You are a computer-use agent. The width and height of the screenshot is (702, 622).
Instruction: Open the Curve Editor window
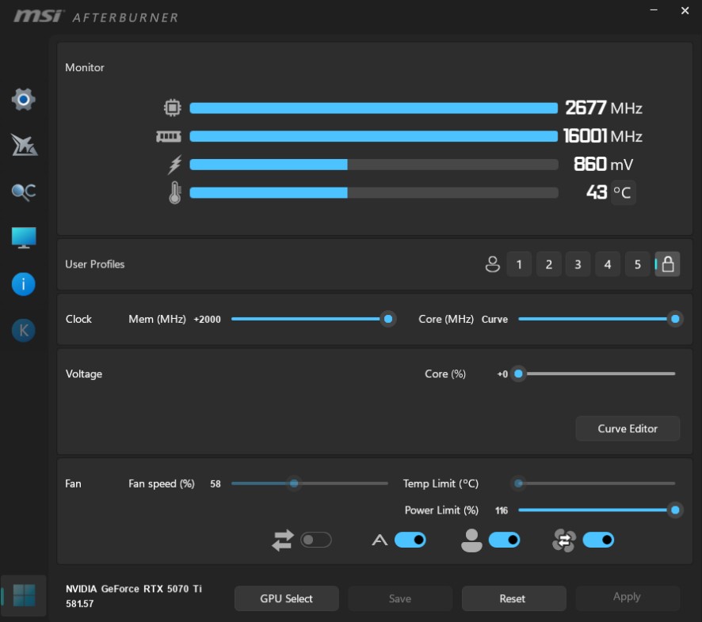coord(628,428)
